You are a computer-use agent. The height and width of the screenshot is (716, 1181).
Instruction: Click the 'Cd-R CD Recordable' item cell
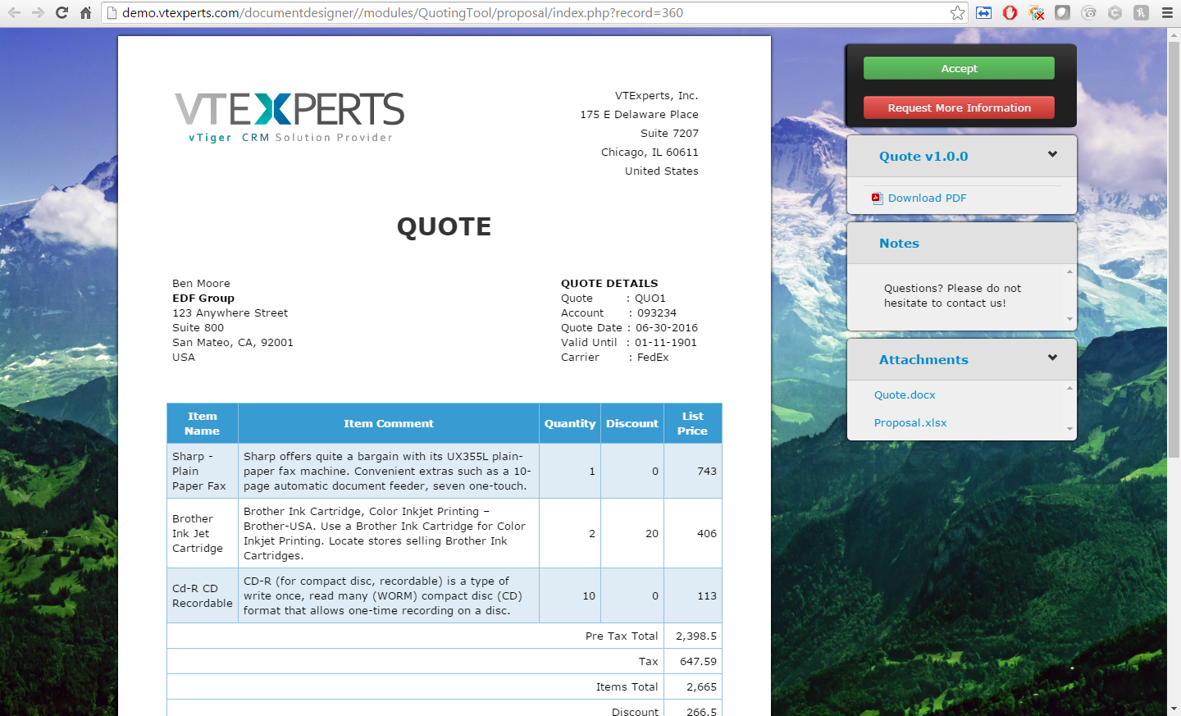coord(203,595)
